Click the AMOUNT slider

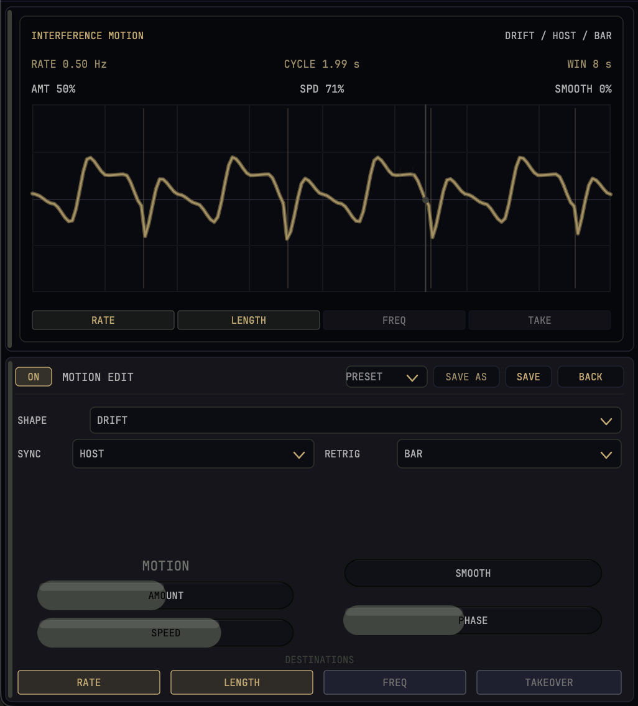tap(165, 595)
